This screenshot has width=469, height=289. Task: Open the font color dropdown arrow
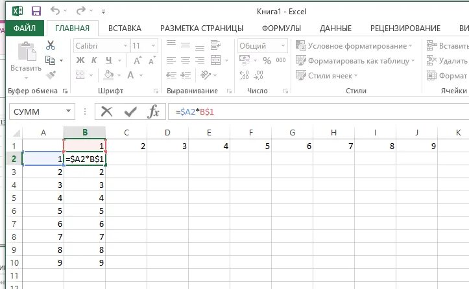[x=141, y=75]
